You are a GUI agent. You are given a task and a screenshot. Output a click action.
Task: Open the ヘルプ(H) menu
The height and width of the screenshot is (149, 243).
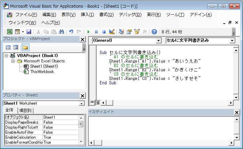click(51, 23)
